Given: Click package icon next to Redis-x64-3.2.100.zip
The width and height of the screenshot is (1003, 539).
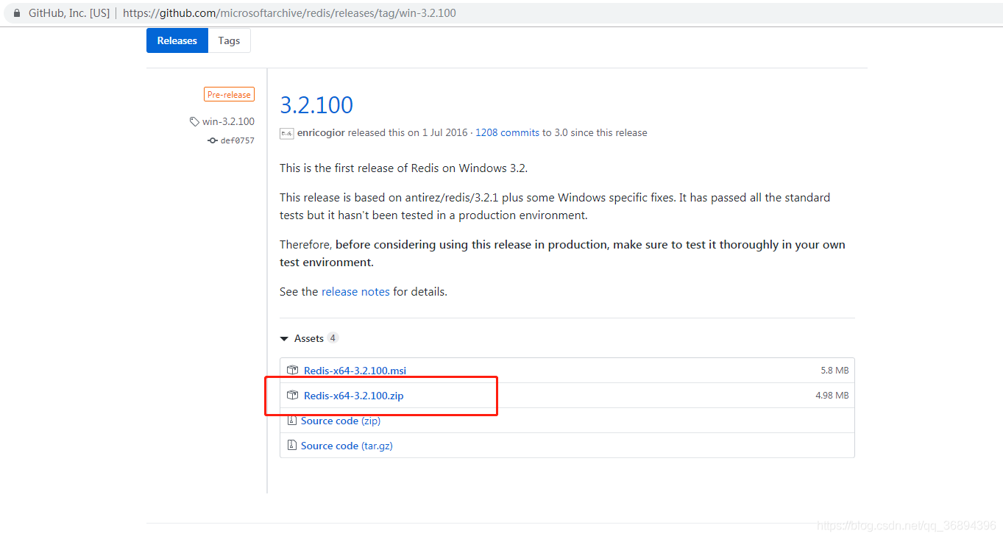Looking at the screenshot, I should pyautogui.click(x=292, y=396).
